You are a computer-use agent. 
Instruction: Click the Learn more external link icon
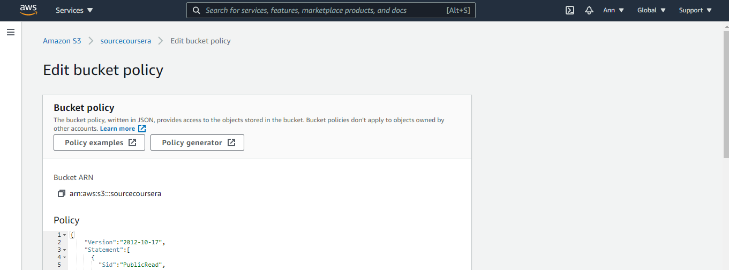(x=142, y=129)
